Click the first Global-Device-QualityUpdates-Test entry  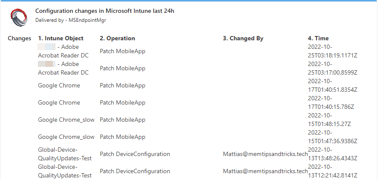[x=65, y=154]
